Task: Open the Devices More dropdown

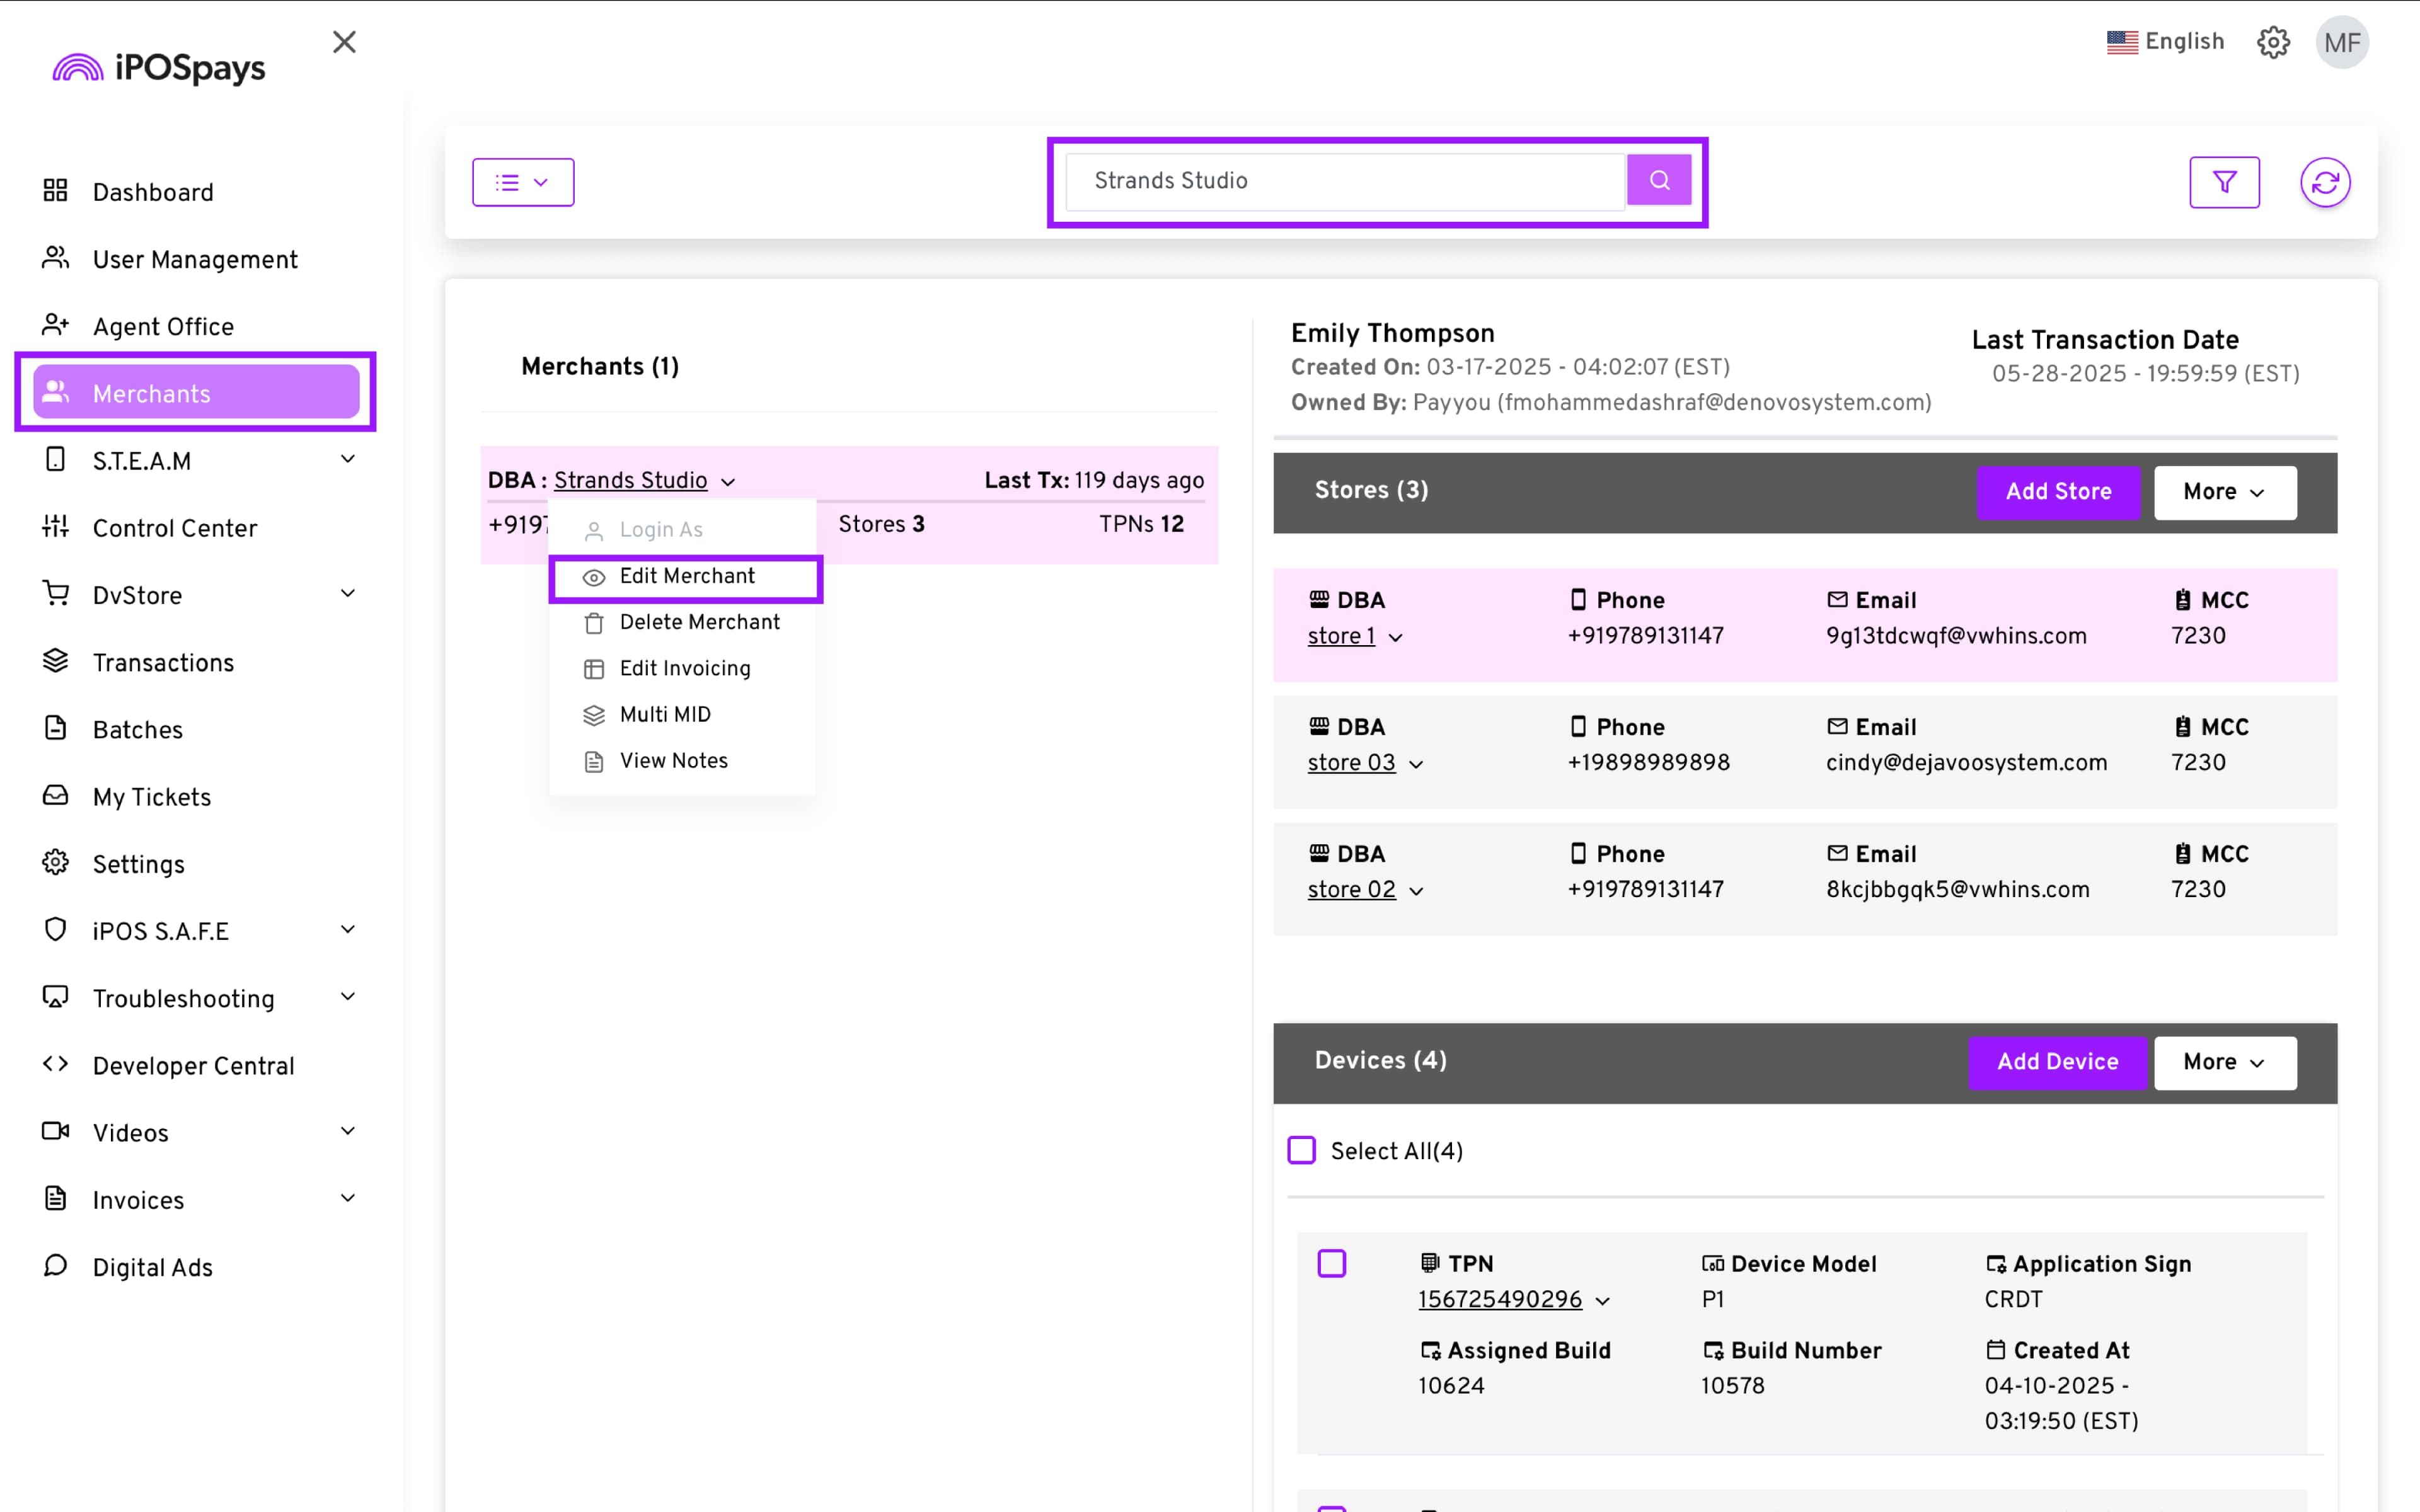Action: pos(2224,1062)
